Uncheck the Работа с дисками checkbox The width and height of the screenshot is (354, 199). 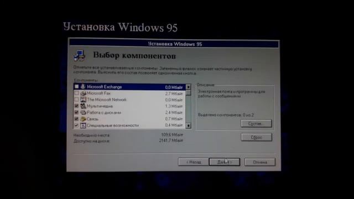(x=76, y=112)
